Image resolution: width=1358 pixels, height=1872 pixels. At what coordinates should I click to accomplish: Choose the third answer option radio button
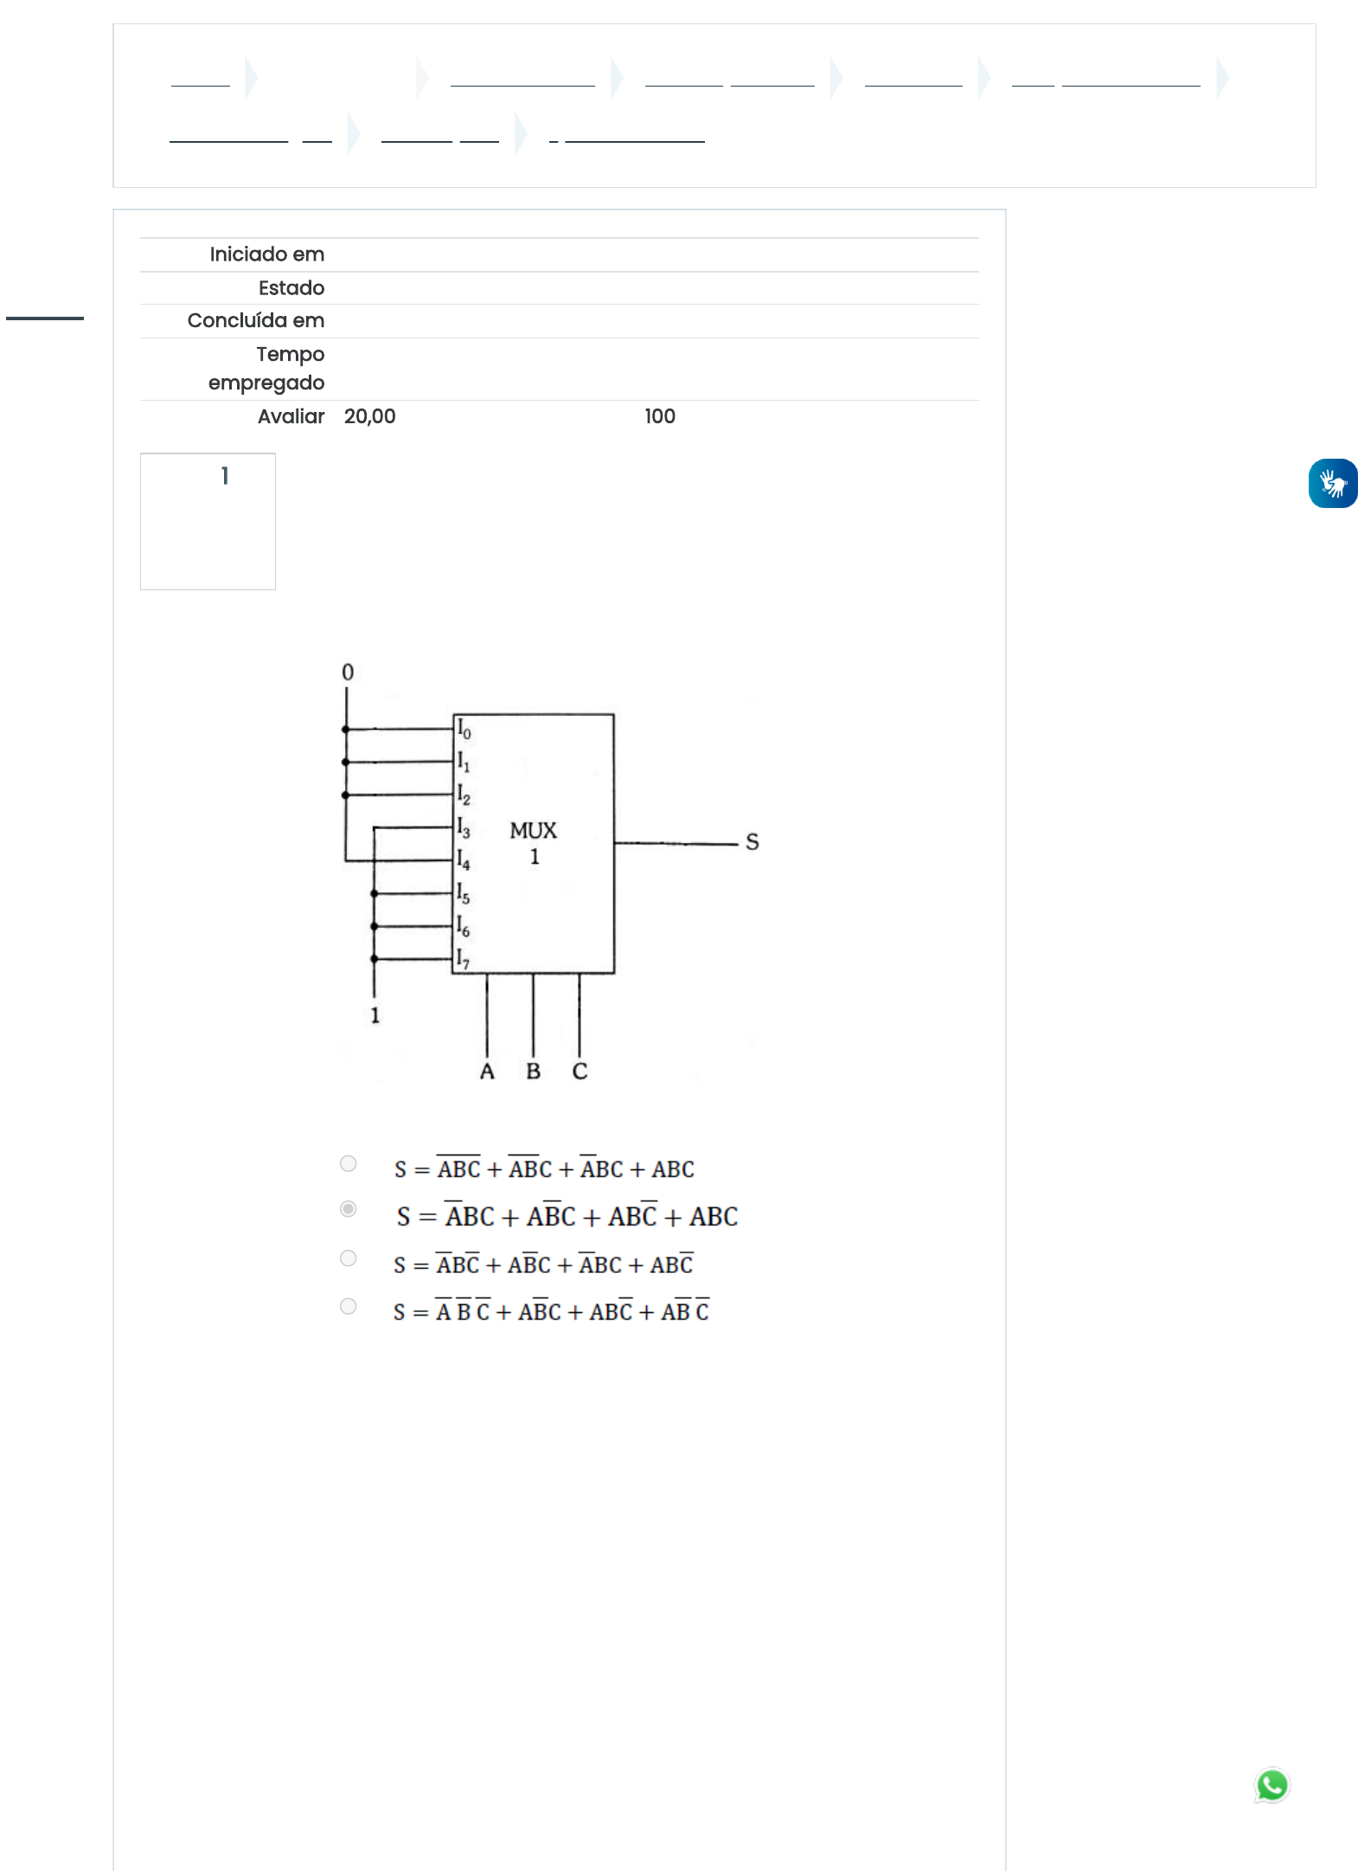(x=348, y=1258)
